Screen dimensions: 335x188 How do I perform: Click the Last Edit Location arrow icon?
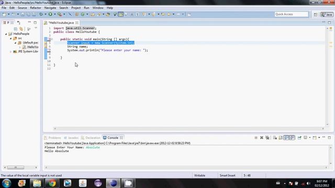[163, 14]
